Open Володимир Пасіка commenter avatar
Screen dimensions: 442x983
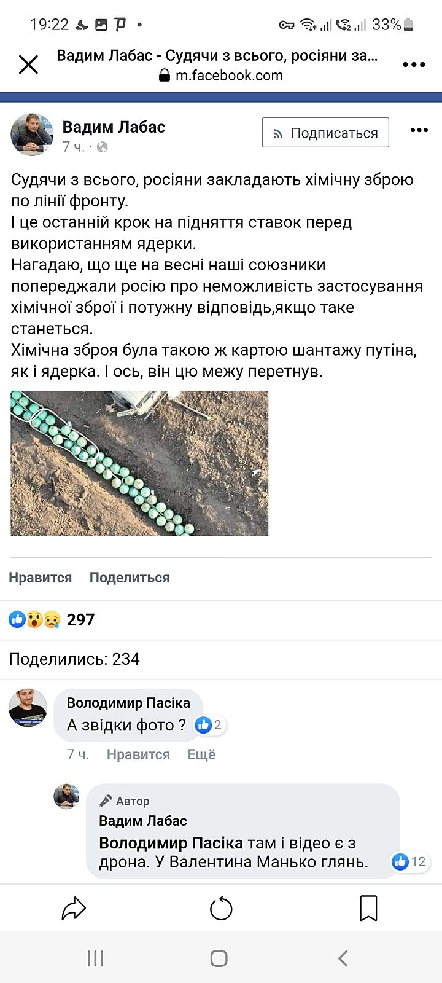tap(28, 708)
